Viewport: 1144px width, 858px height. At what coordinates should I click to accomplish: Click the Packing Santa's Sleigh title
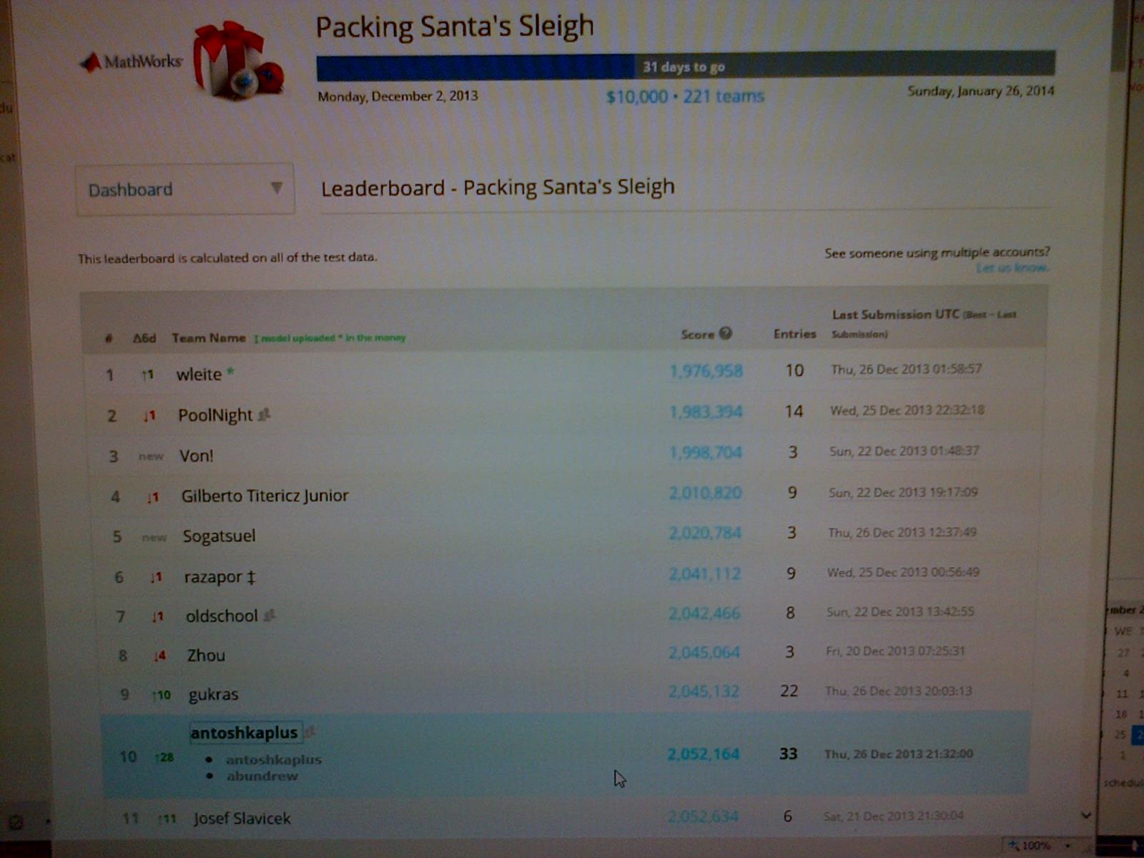(455, 27)
